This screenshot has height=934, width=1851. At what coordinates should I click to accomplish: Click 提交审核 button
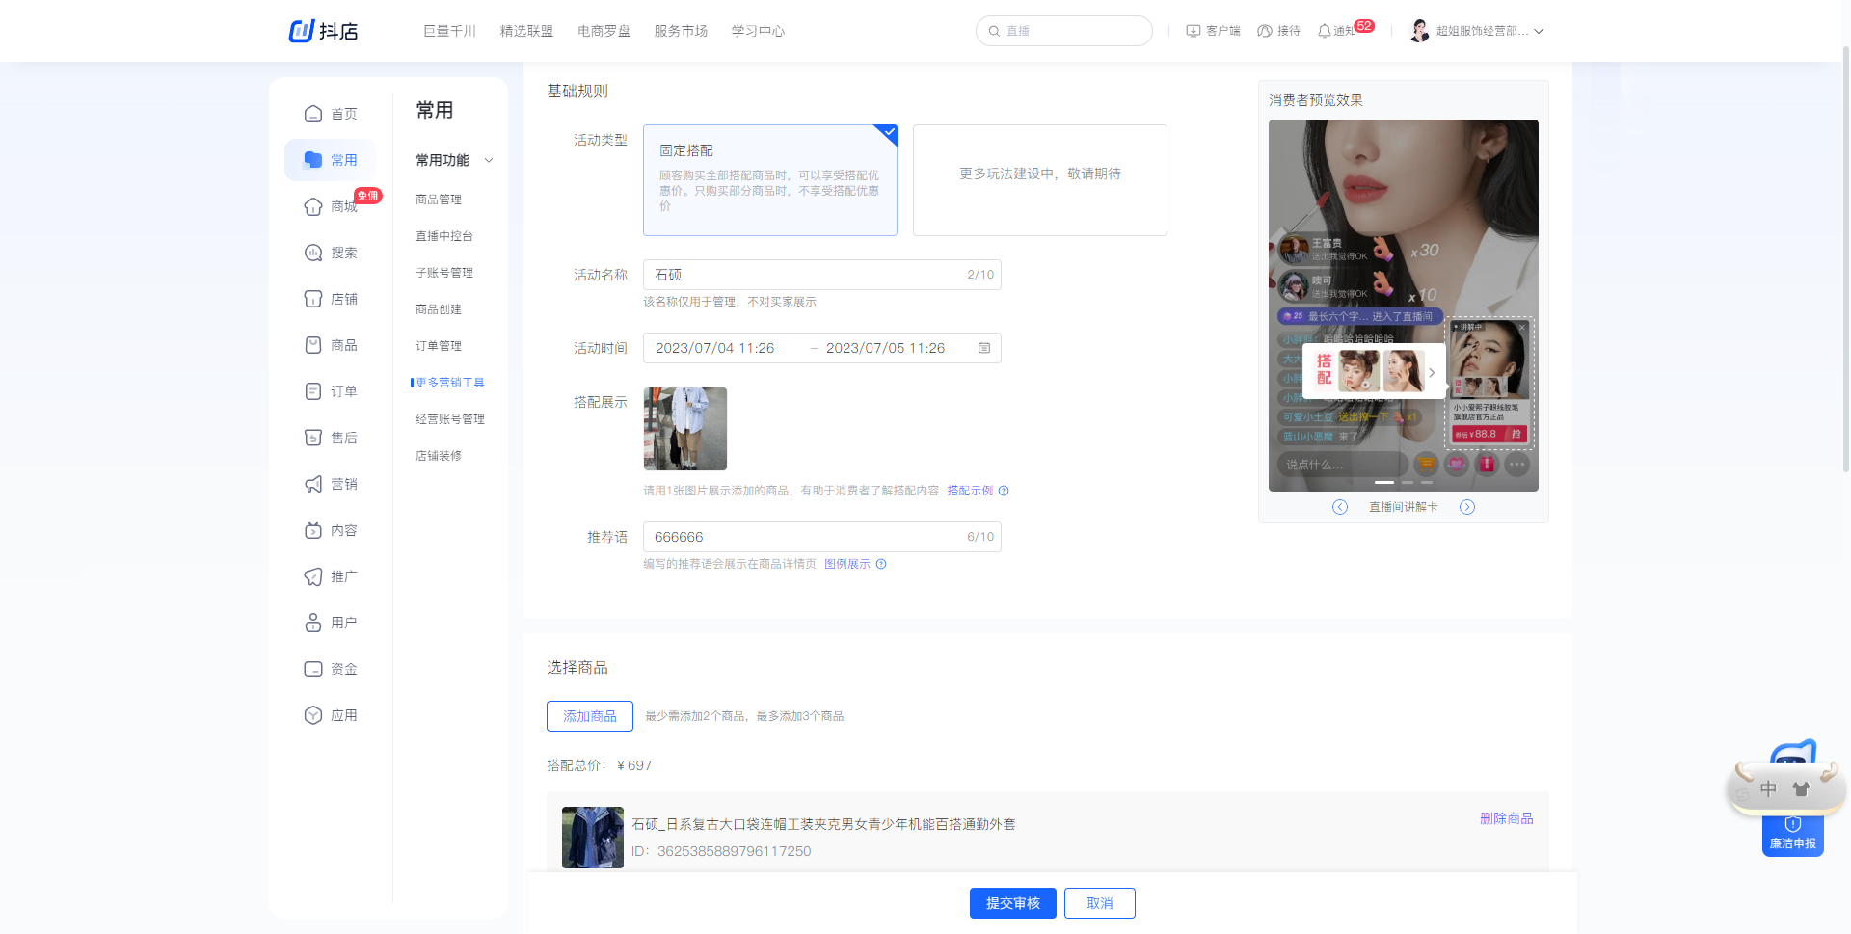[1013, 903]
